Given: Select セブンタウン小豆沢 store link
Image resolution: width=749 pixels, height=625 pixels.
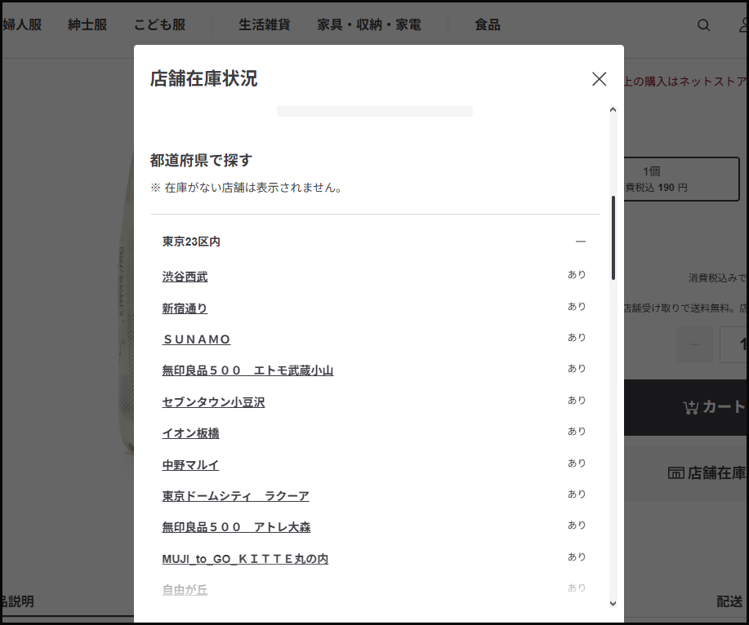Looking at the screenshot, I should tap(213, 402).
